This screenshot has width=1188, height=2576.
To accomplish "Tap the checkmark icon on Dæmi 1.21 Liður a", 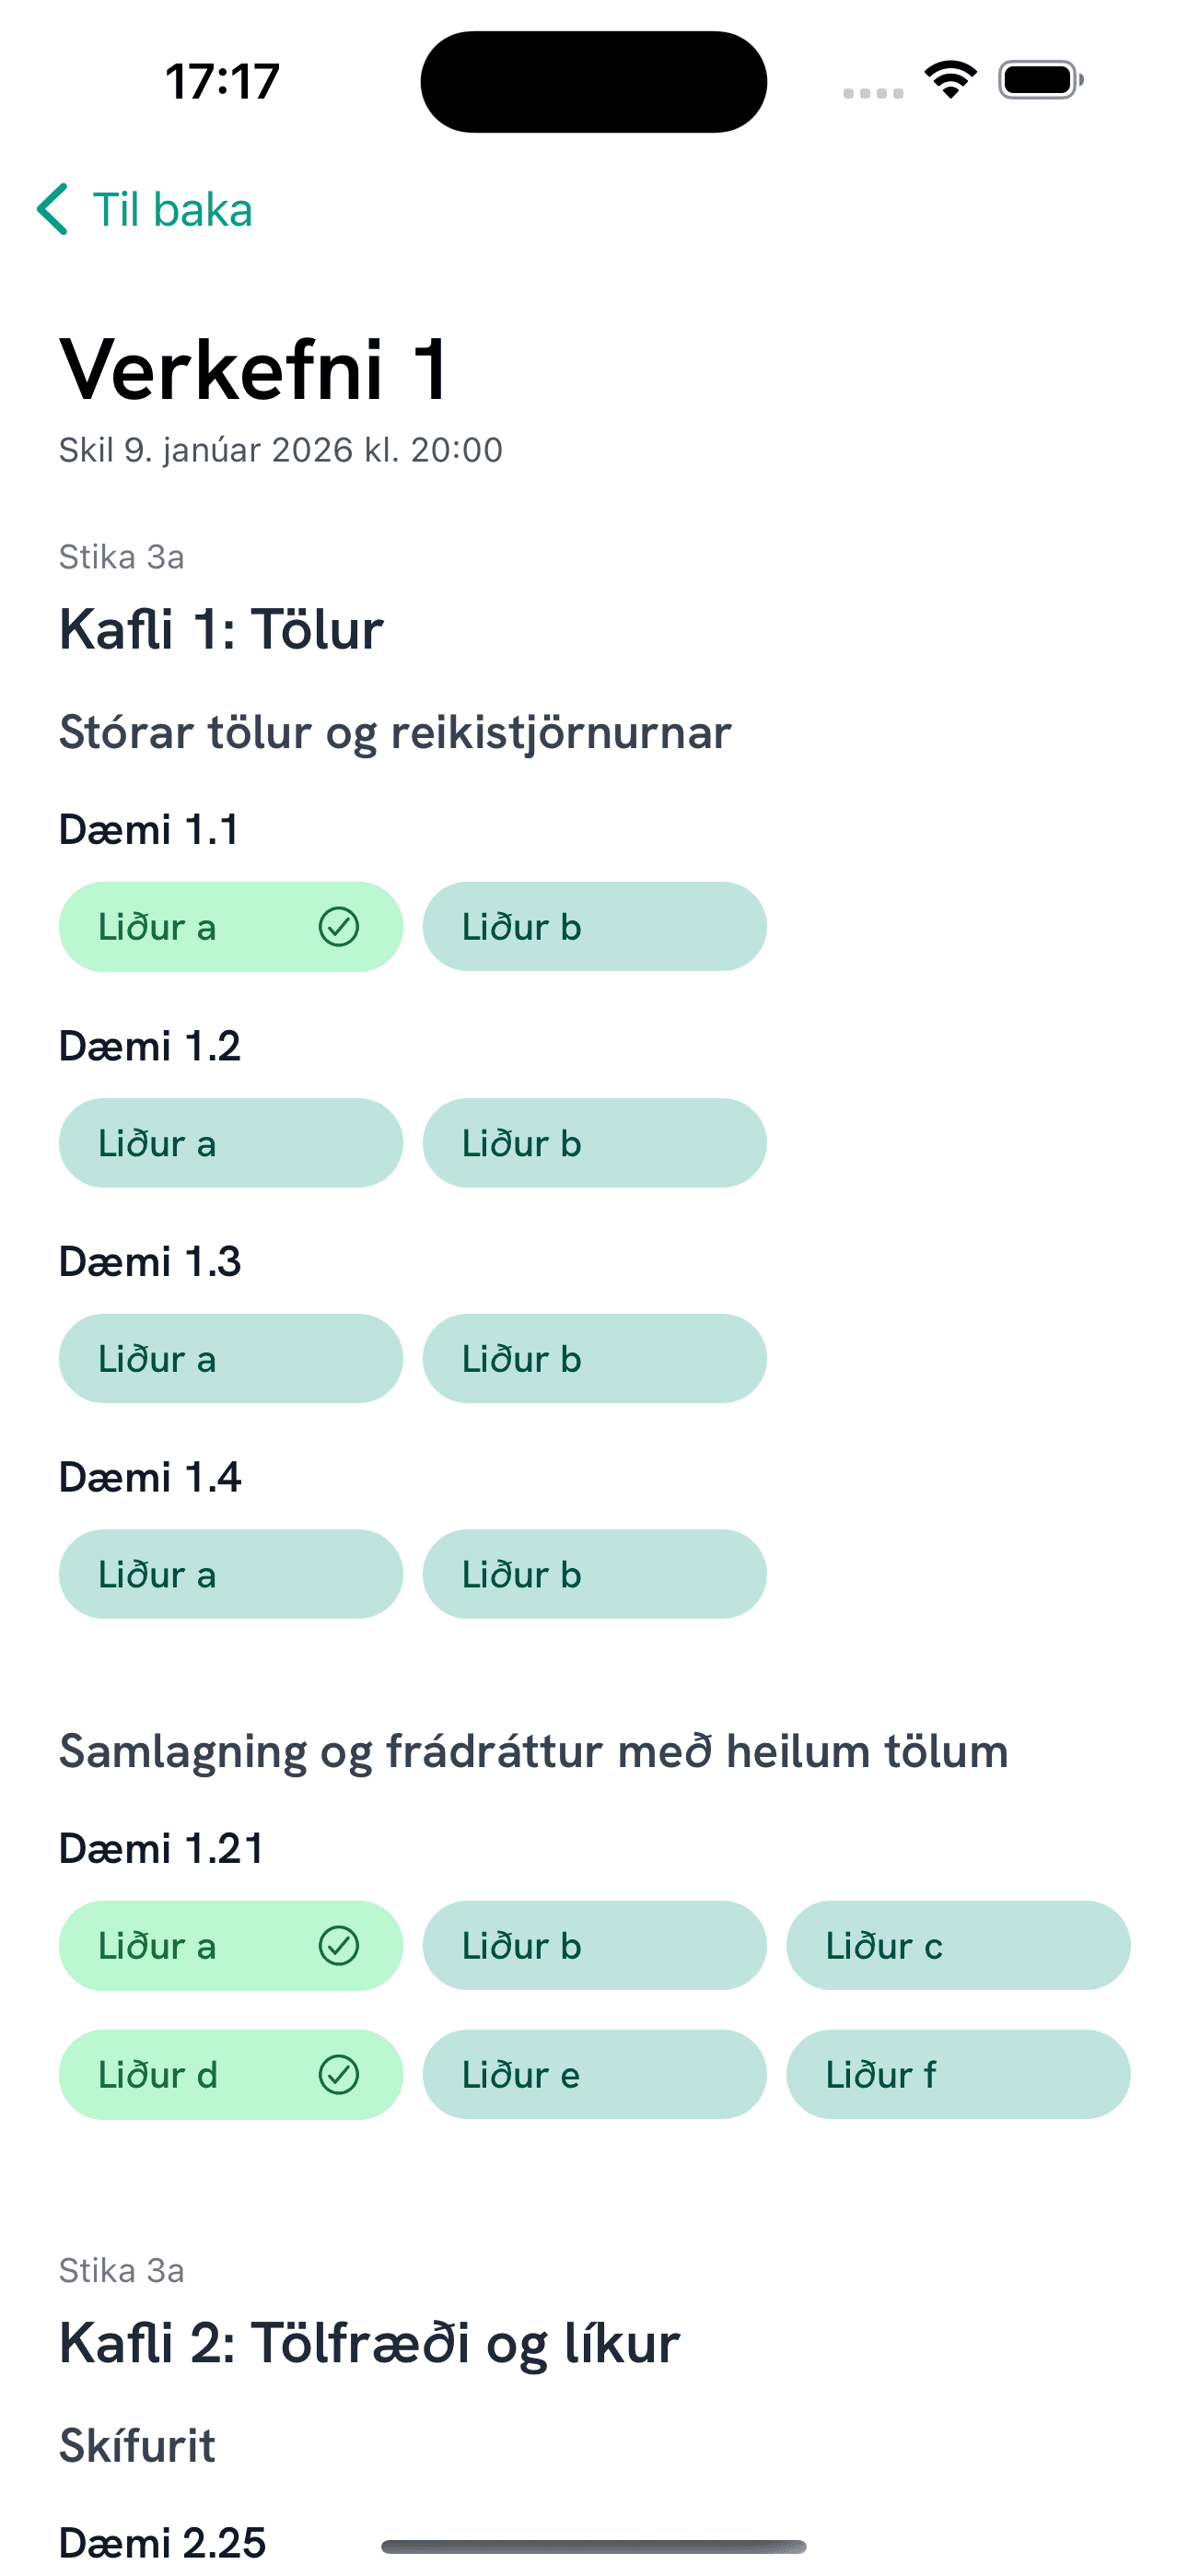I will click(x=339, y=1945).
